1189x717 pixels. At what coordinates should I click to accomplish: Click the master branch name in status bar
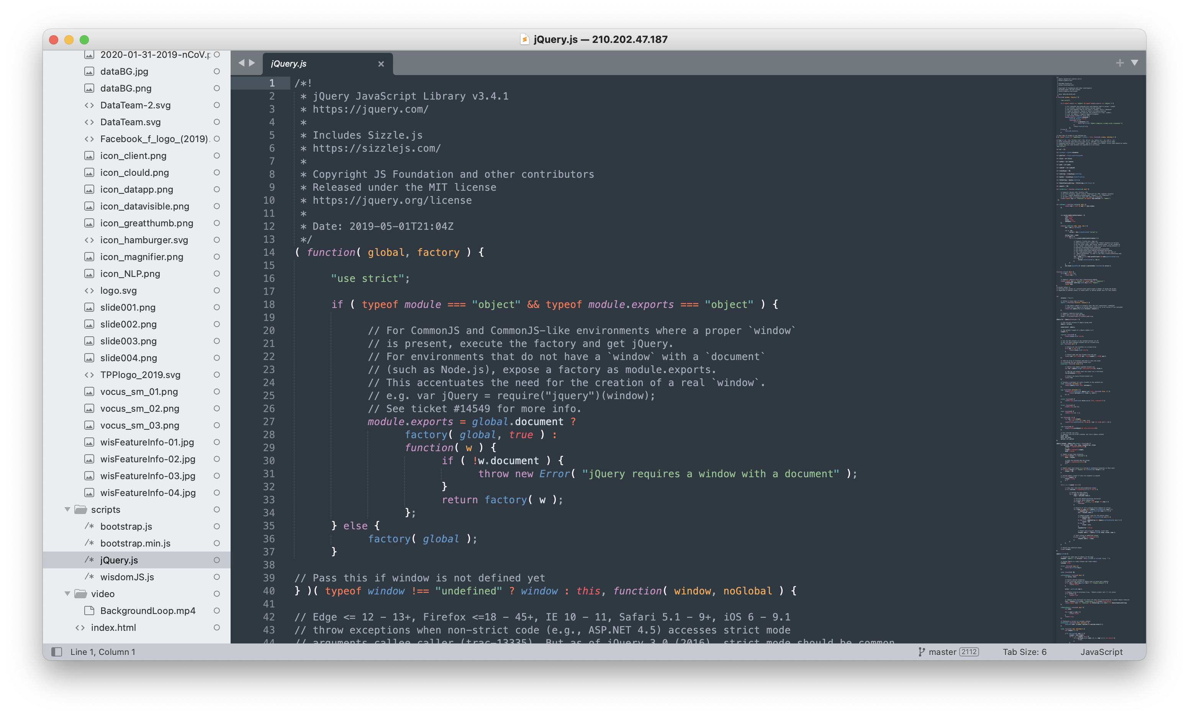942,652
